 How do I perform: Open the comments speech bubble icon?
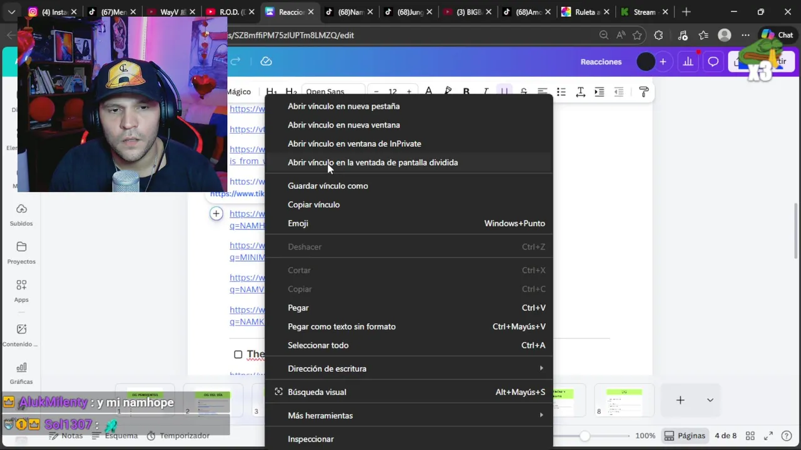click(713, 61)
